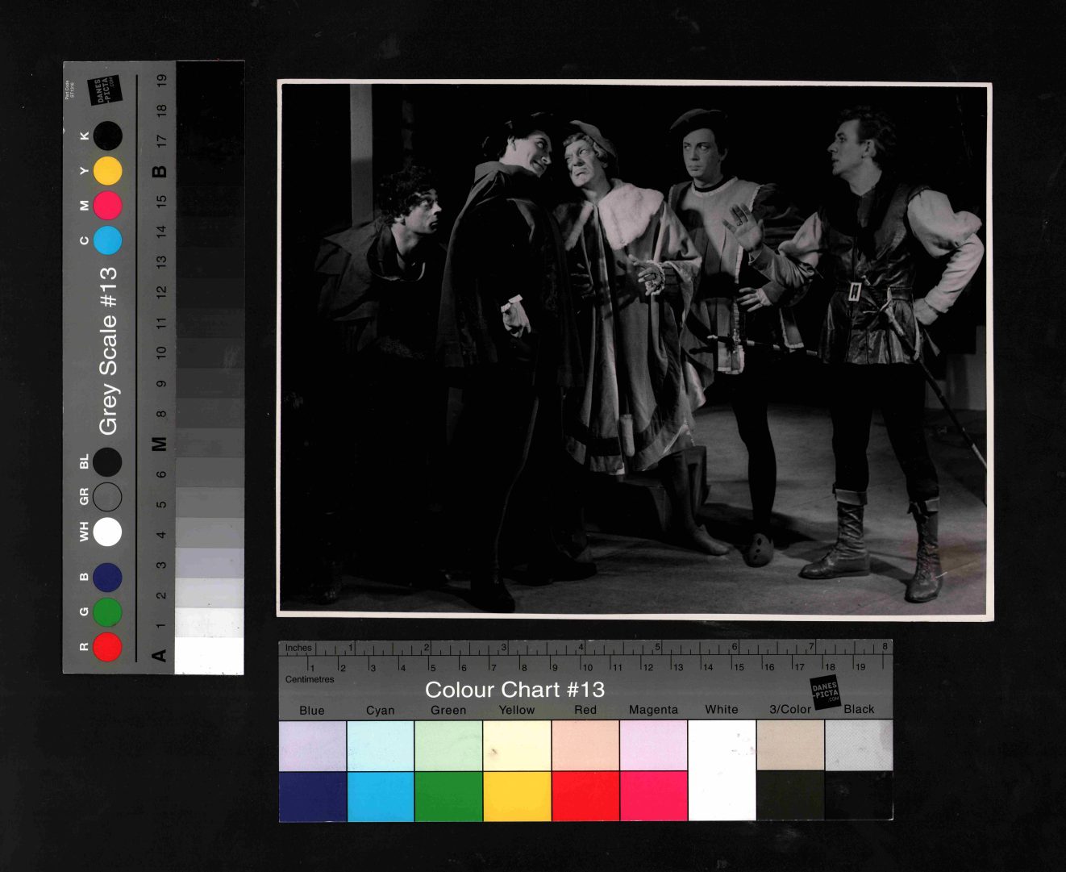Select the solid green swatch on Colour Chart
Image resolution: width=1066 pixels, height=872 pixels.
tap(448, 796)
